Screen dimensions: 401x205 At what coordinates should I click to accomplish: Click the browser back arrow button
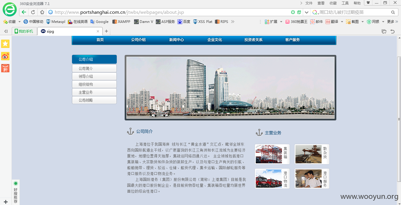pos(24,12)
